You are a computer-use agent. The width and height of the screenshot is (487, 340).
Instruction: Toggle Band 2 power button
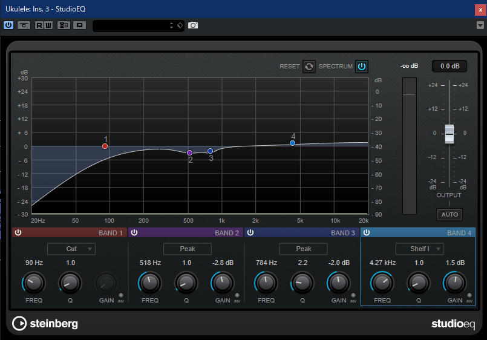click(x=134, y=232)
